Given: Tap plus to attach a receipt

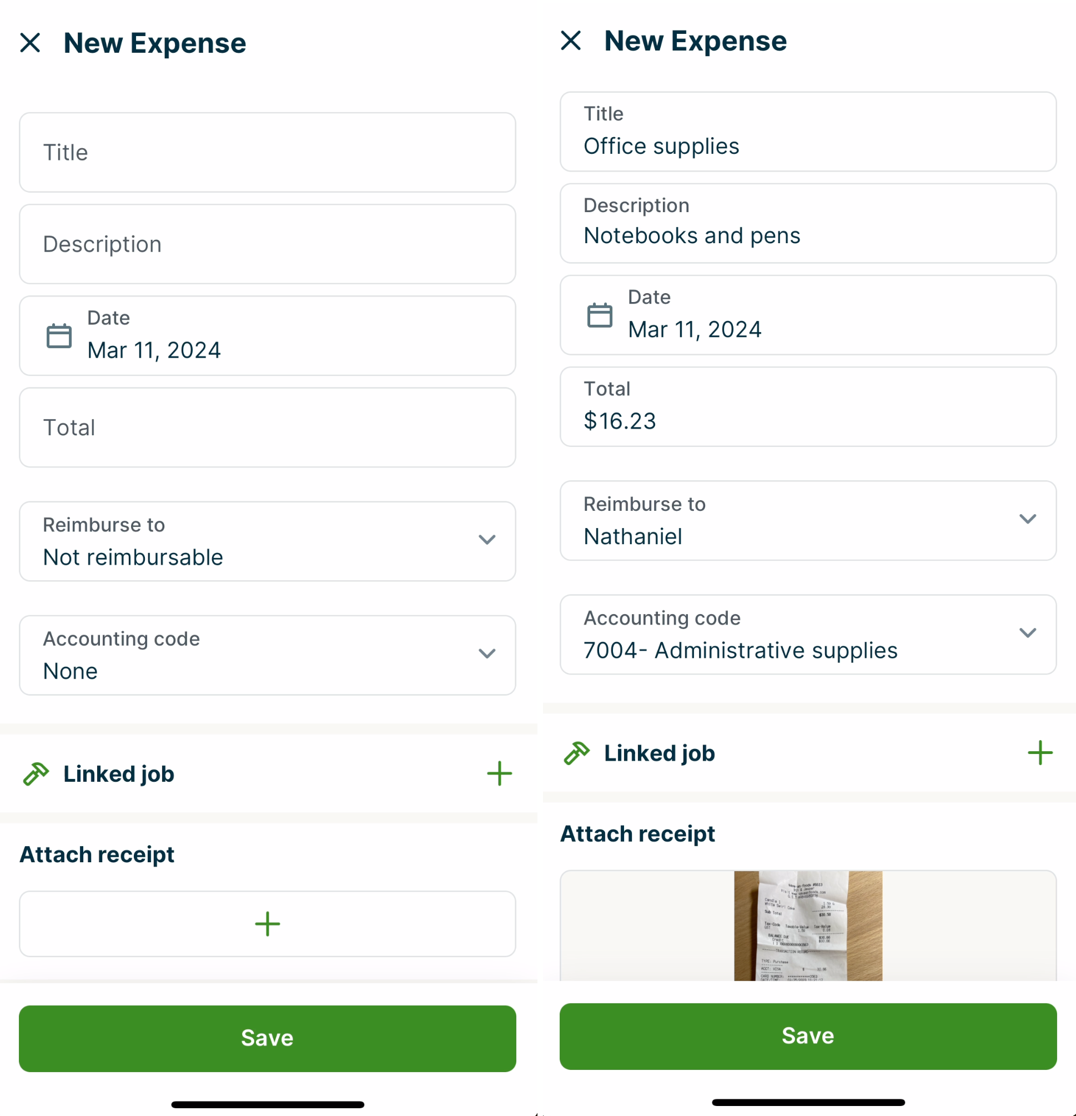Looking at the screenshot, I should pos(267,924).
